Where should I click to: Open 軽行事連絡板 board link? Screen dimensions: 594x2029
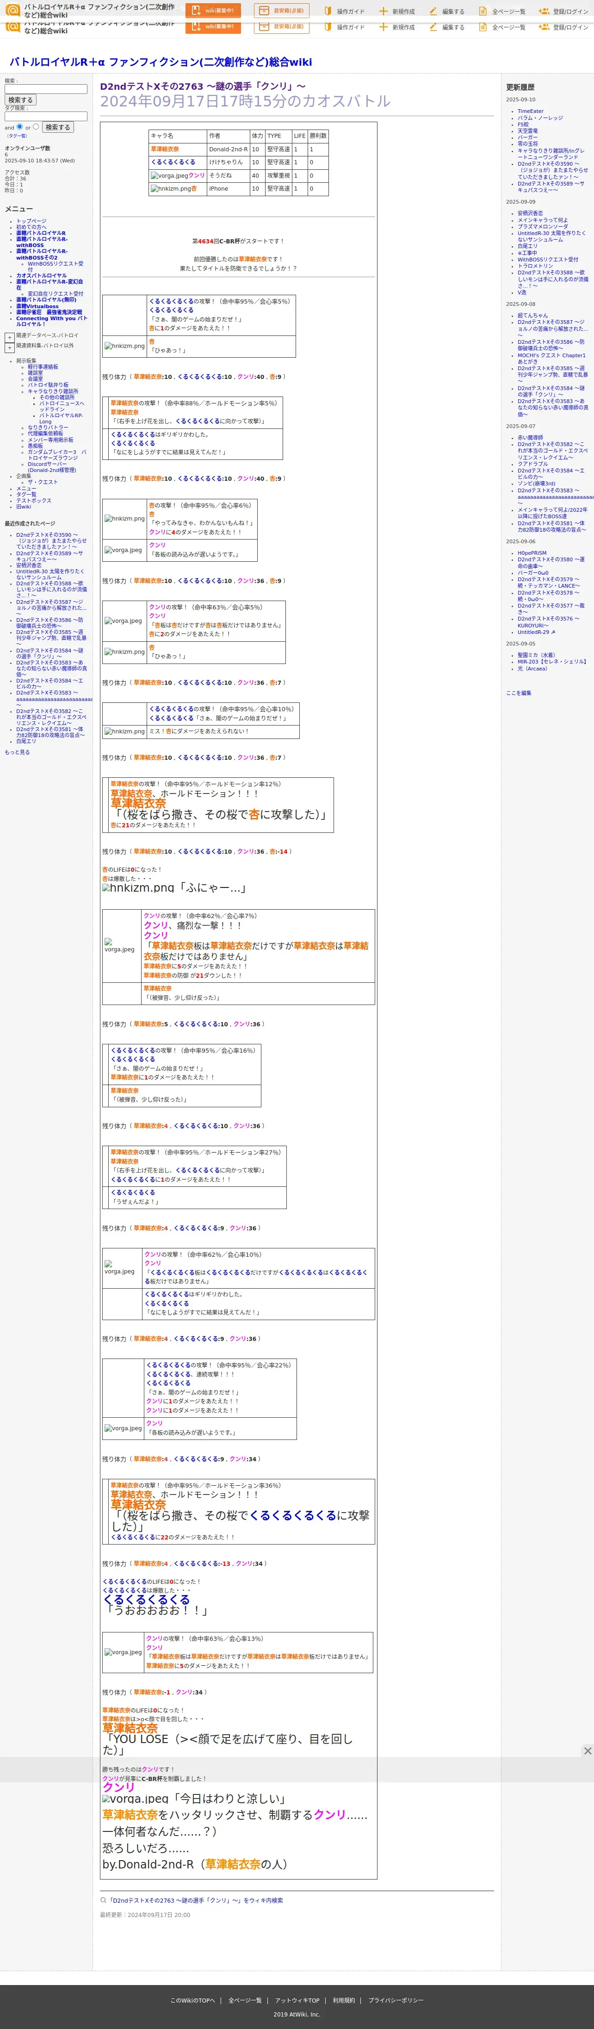pyautogui.click(x=43, y=367)
